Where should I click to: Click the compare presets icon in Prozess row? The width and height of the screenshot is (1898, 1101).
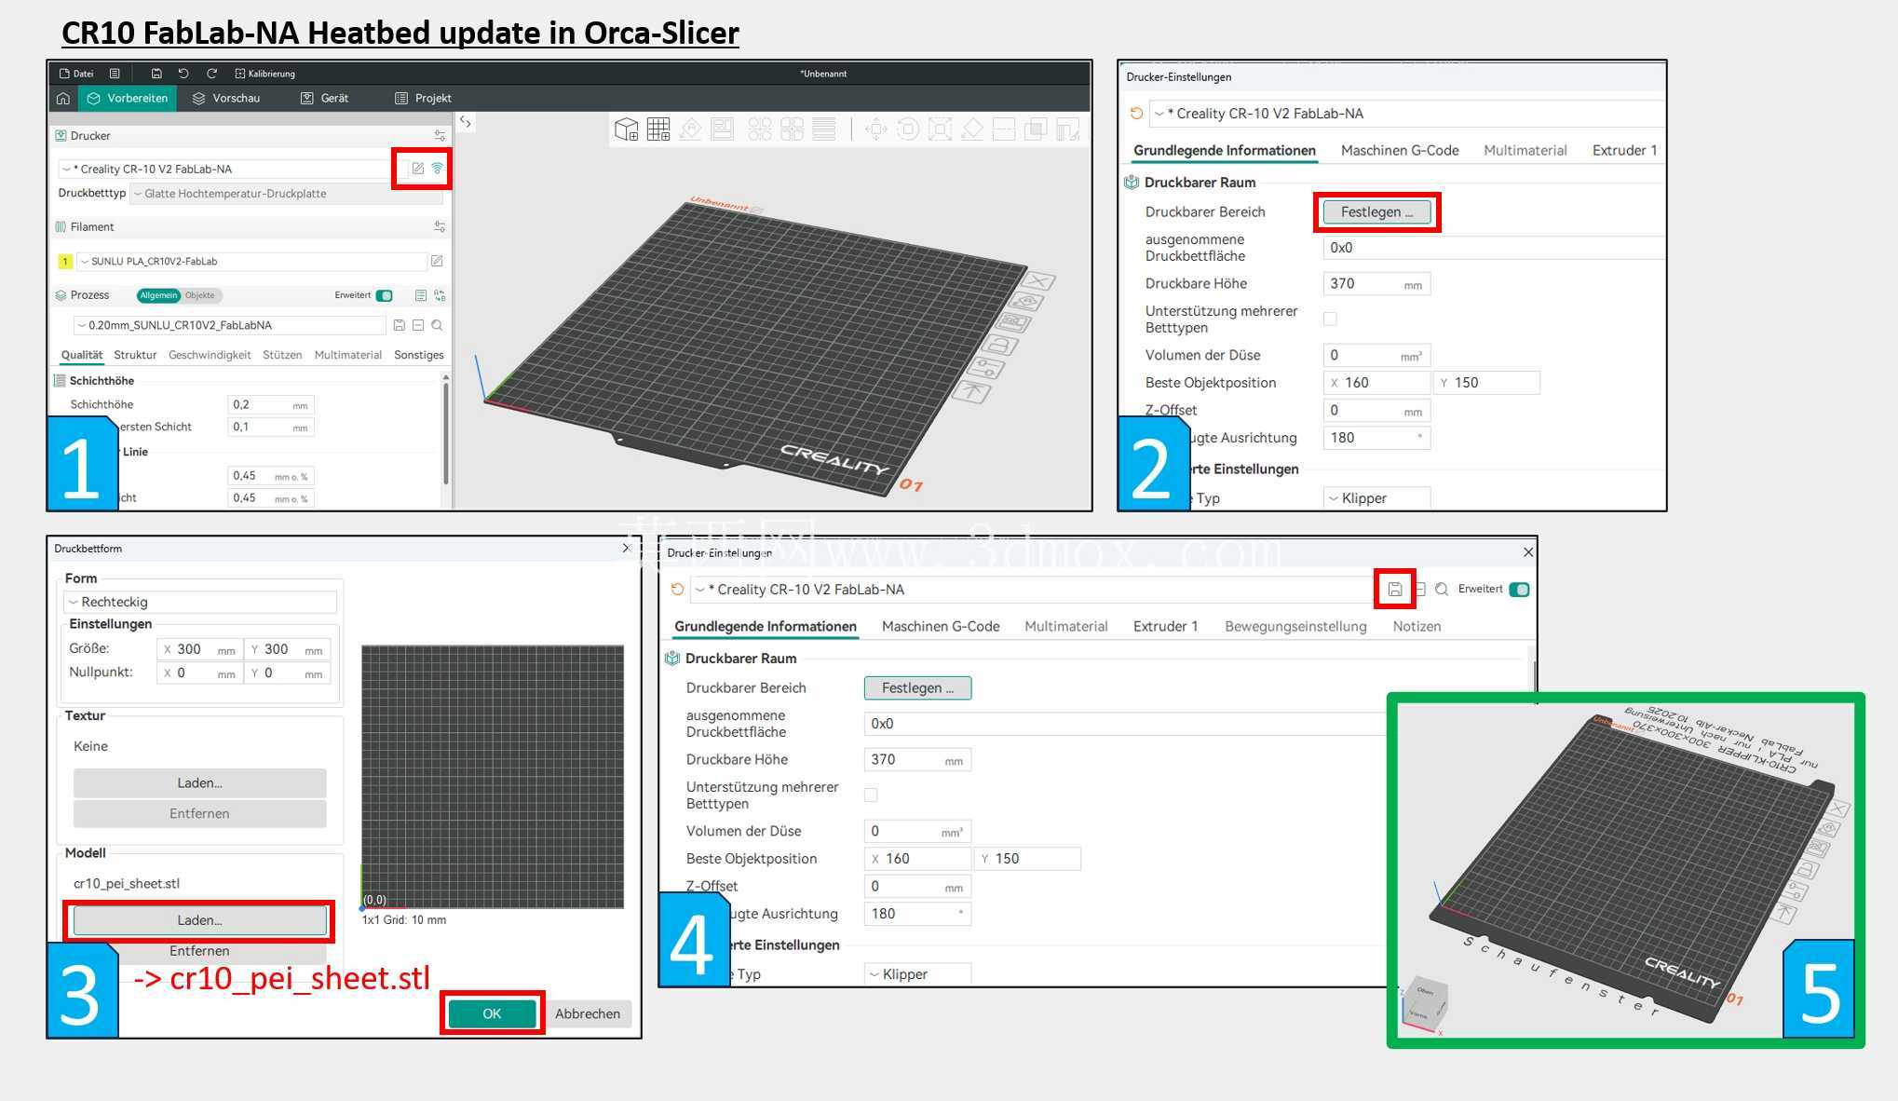click(440, 295)
